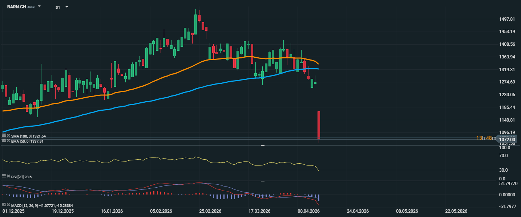The image size is (521, 217).
Task: Open settings for the EMA indicator
Action: point(4,141)
